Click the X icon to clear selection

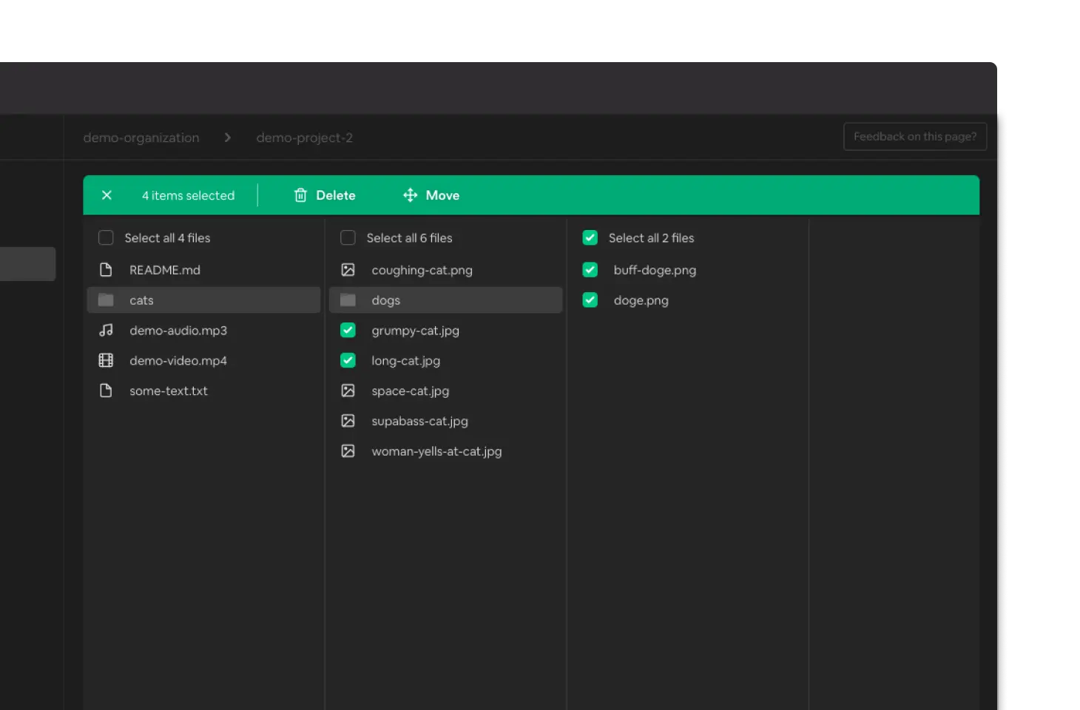107,195
